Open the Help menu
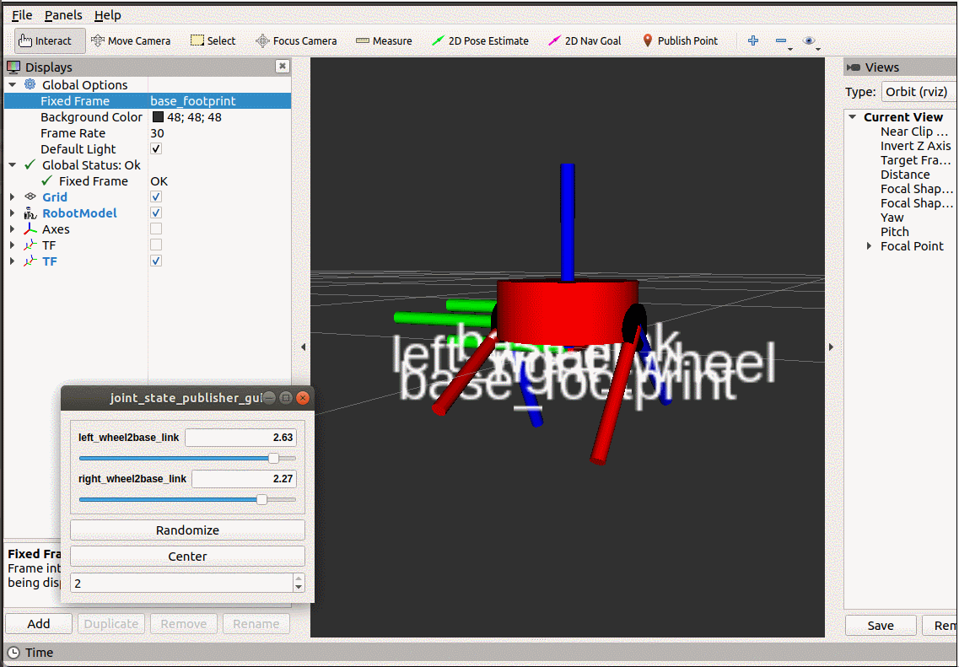959x667 pixels. click(108, 15)
